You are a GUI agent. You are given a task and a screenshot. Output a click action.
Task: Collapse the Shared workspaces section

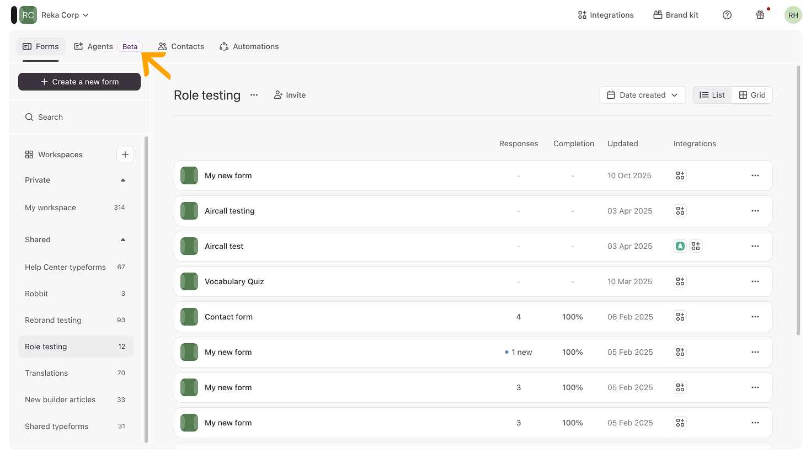(123, 239)
